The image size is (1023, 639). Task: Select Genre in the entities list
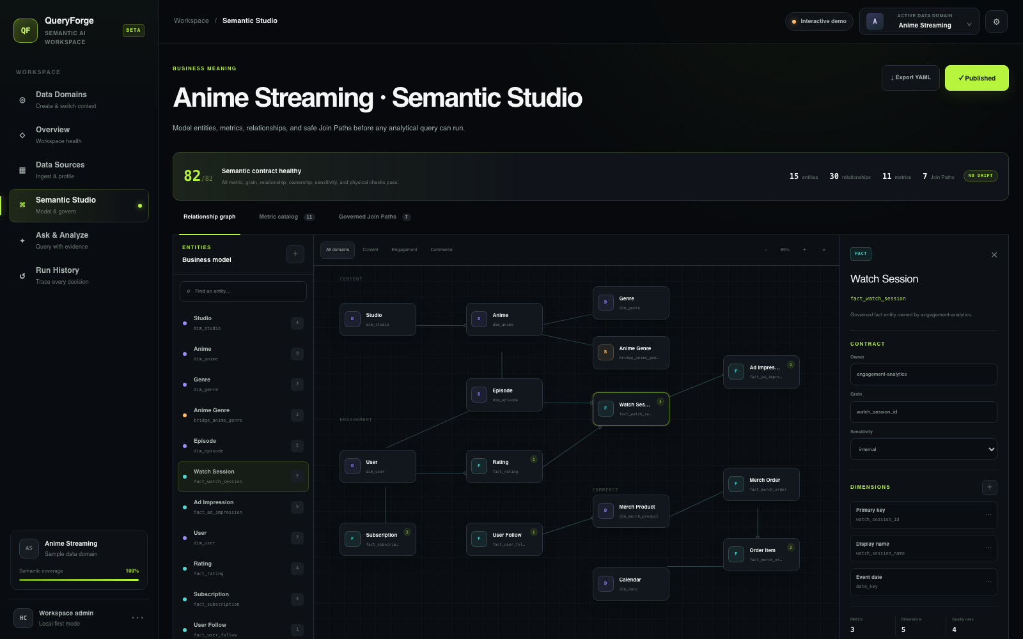(x=243, y=385)
